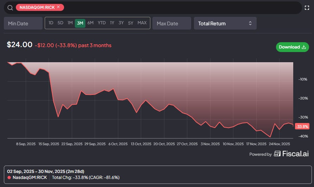Click the search magnifier icon

point(10,8)
